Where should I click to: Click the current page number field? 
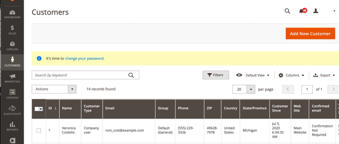(307, 89)
